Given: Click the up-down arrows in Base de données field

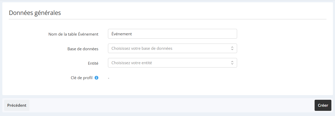Looking at the screenshot, I should (232, 48).
